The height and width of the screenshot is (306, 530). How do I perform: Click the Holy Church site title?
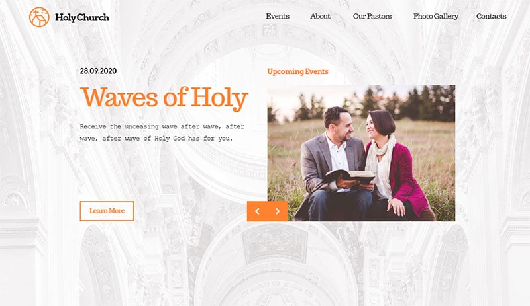tap(82, 17)
